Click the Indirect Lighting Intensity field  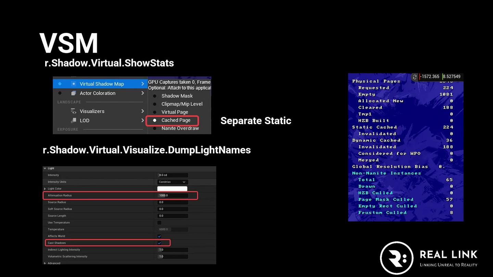(x=173, y=250)
